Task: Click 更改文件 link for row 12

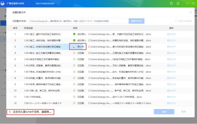Action: 171,103
